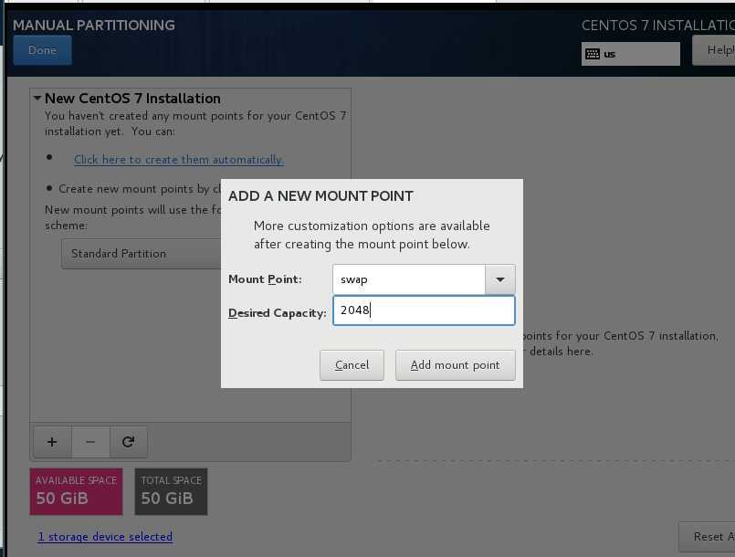Follow the Click here to create them automatically link
Screen dimensions: 735x557
click(x=179, y=160)
